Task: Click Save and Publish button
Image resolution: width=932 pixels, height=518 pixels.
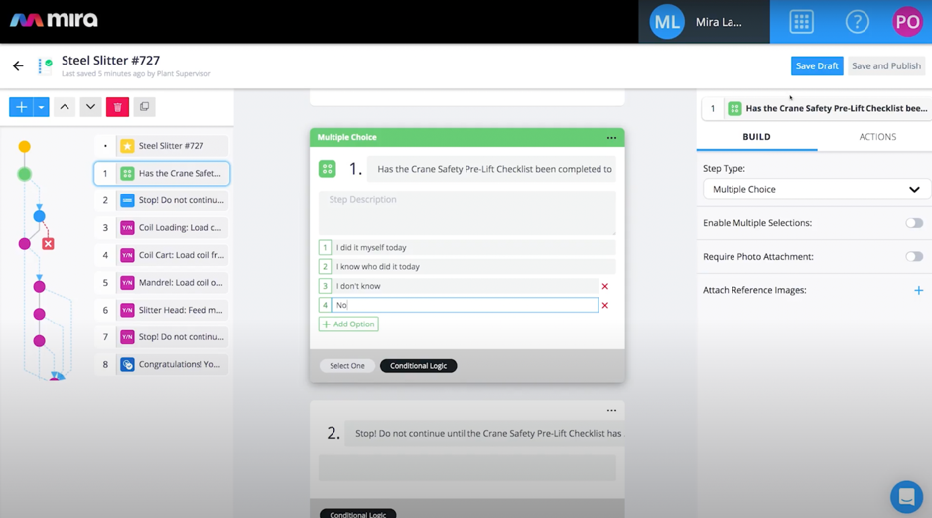Action: pyautogui.click(x=885, y=65)
